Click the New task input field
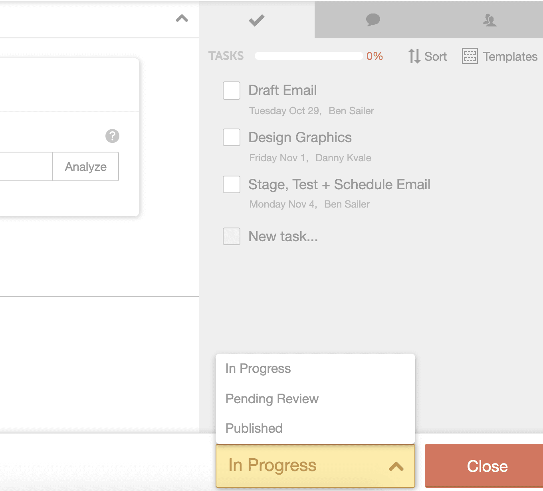The height and width of the screenshot is (491, 543). click(283, 236)
